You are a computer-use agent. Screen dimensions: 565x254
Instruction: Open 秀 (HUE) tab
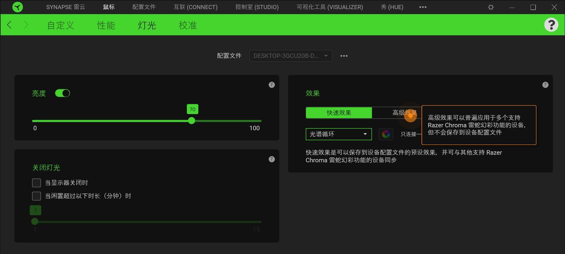(x=392, y=7)
